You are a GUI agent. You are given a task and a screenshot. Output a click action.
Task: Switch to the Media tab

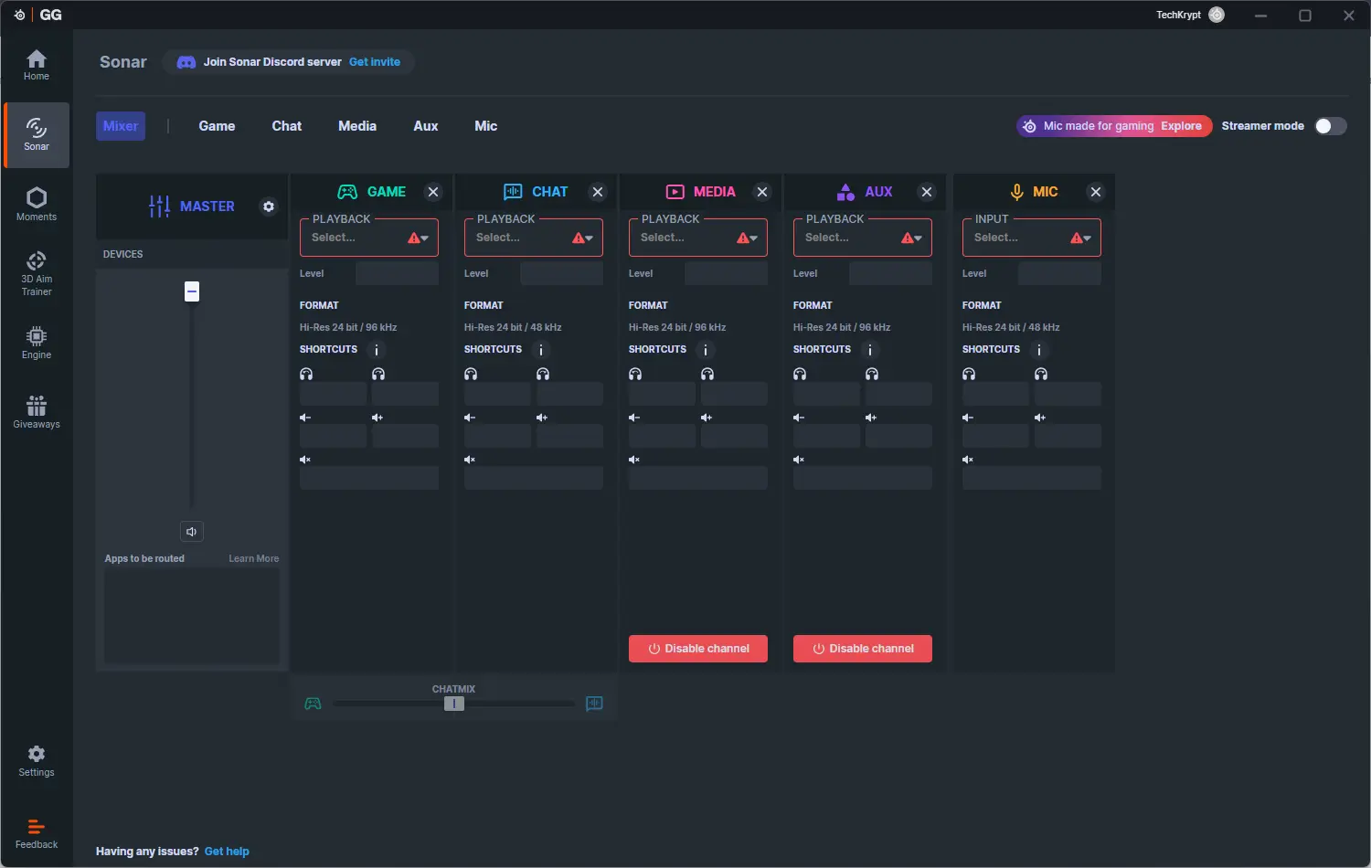[x=357, y=126]
